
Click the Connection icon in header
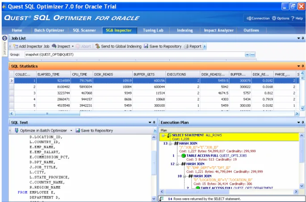[249, 18]
